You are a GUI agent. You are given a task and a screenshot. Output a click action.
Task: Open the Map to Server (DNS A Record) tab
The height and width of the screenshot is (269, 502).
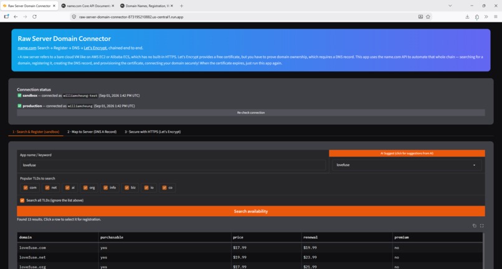[92, 132]
